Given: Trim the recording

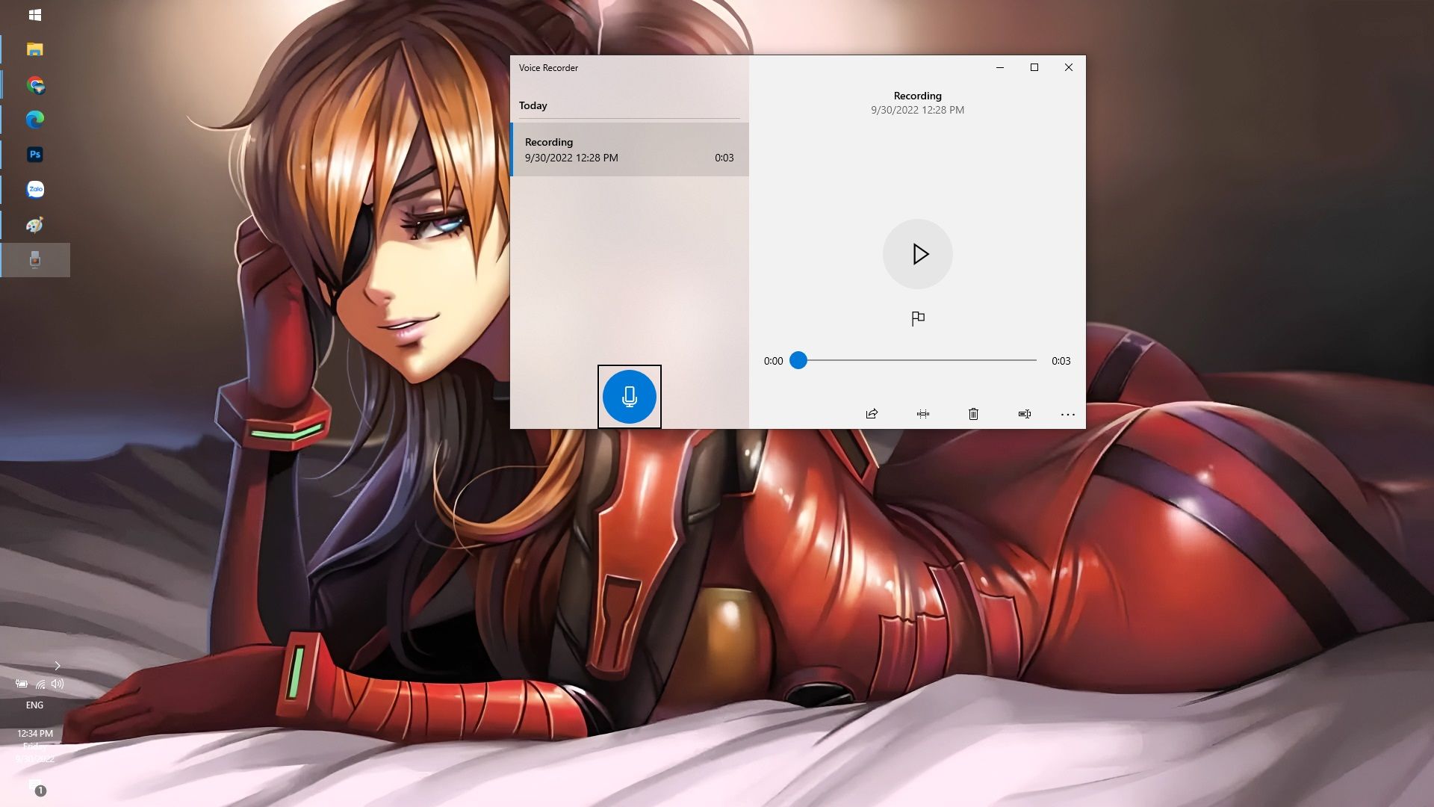Looking at the screenshot, I should [x=923, y=414].
